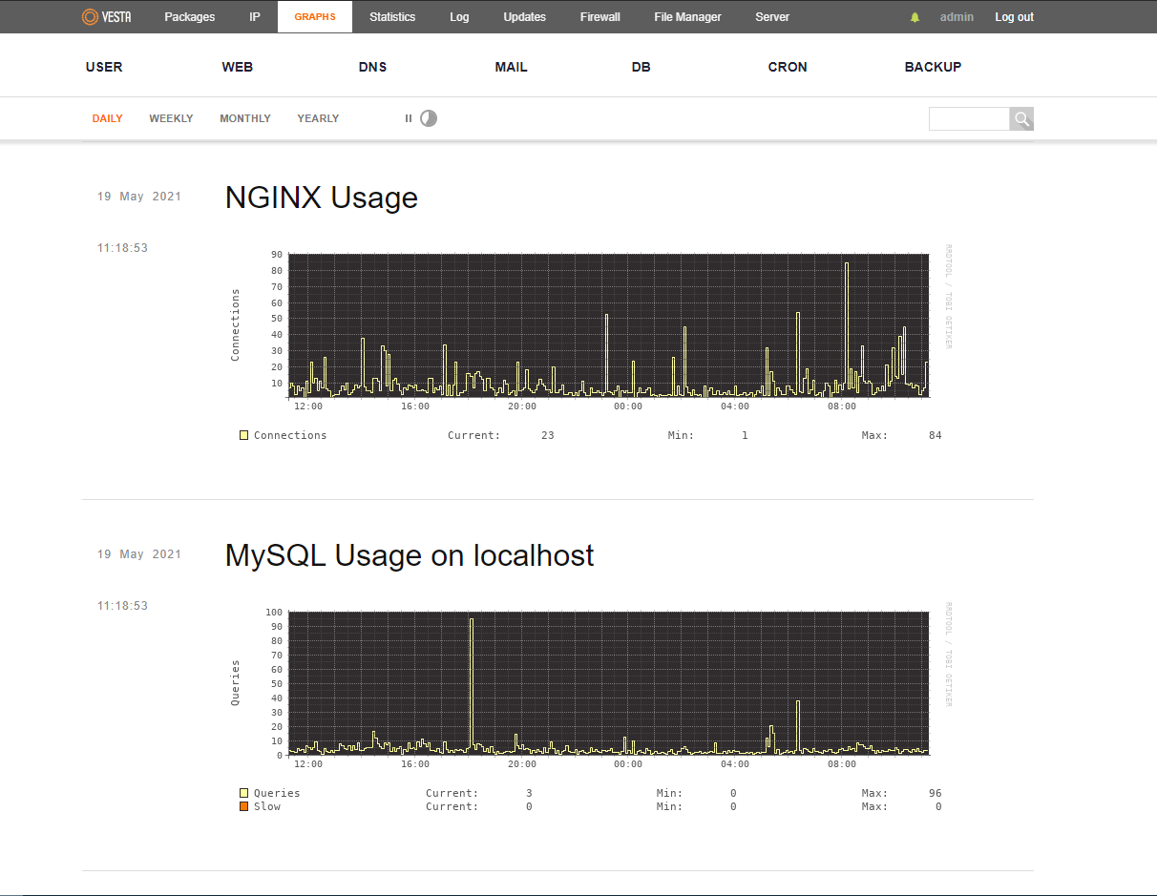Switch to the DAILY graph period
The width and height of the screenshot is (1157, 896).
[108, 118]
